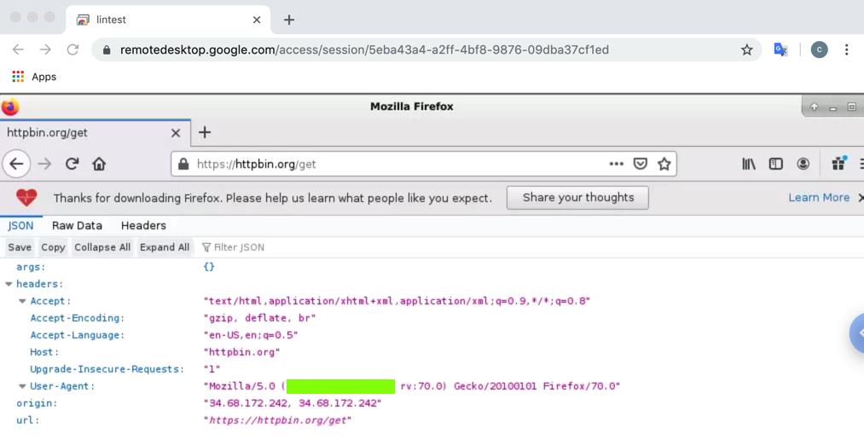
Task: Switch to the Raw Data tab
Action: coord(77,225)
